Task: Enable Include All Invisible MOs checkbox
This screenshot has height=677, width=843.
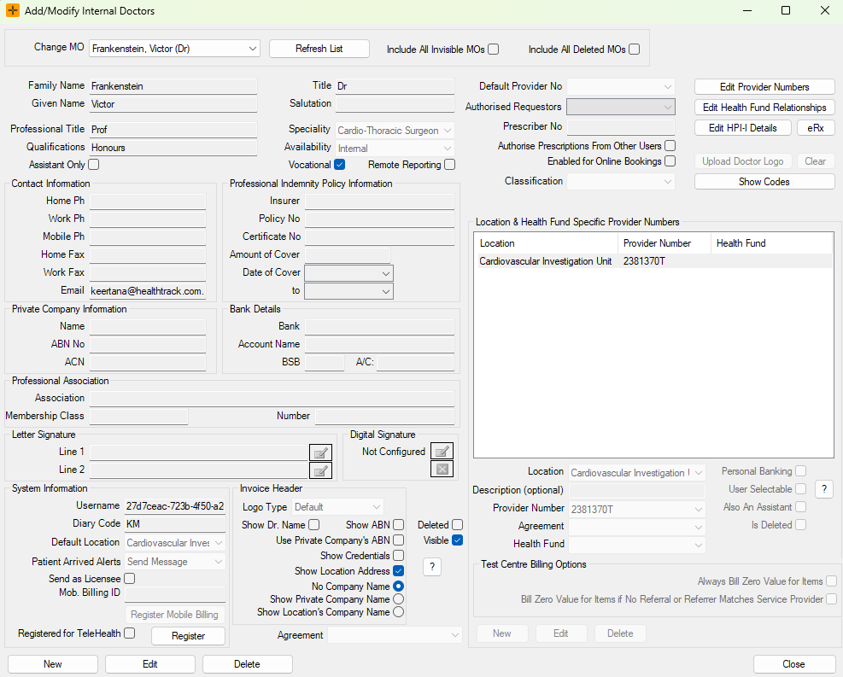Action: click(494, 50)
